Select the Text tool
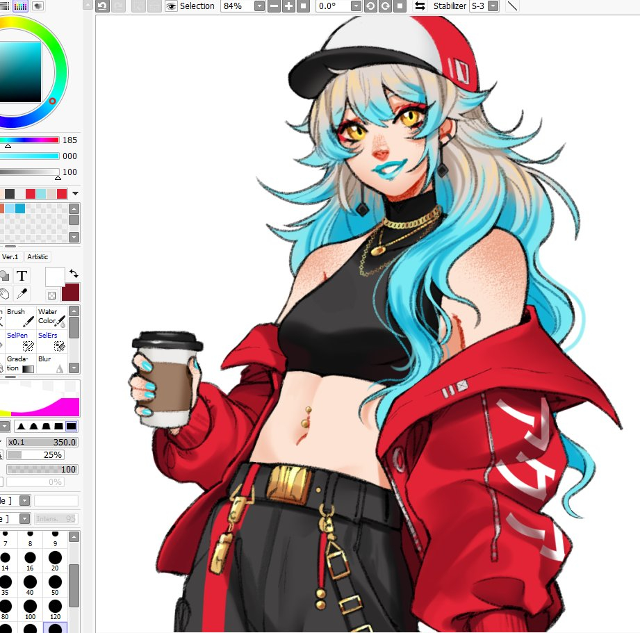 22,276
